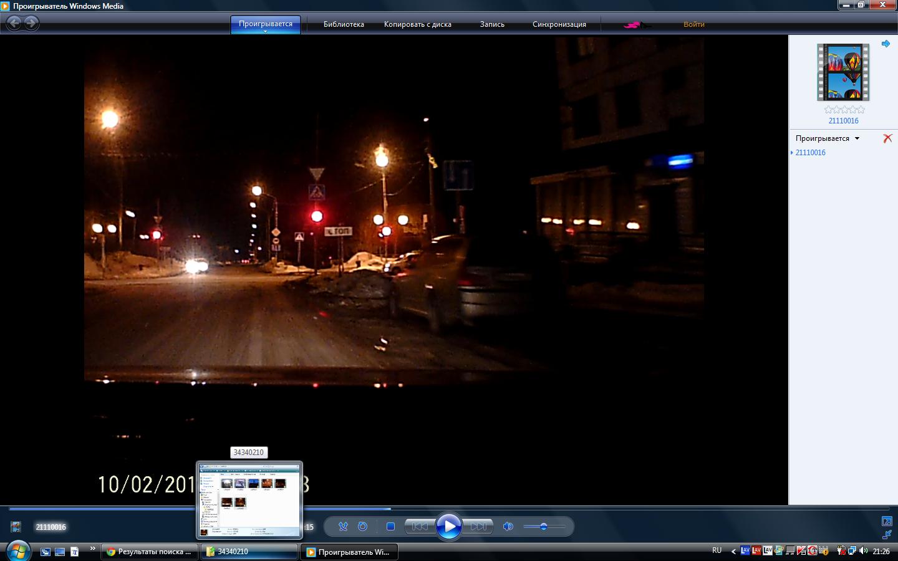
Task: Switch to the Синхронизация tab
Action: tap(559, 24)
